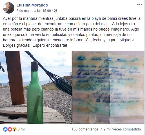This screenshot has width=145, height=135.
Task: Open the Luisina Morando profile name link
Action: [32, 5]
